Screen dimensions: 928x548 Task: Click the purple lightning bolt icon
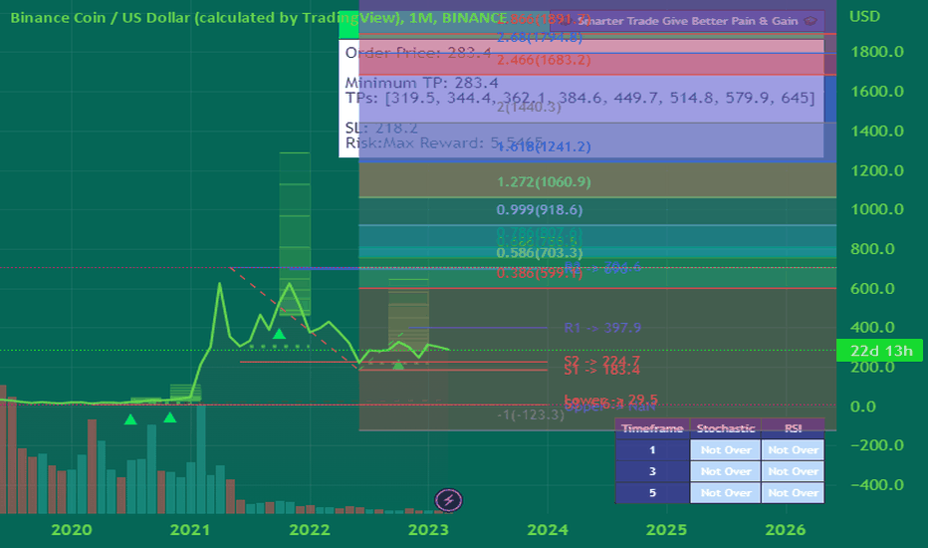point(449,500)
